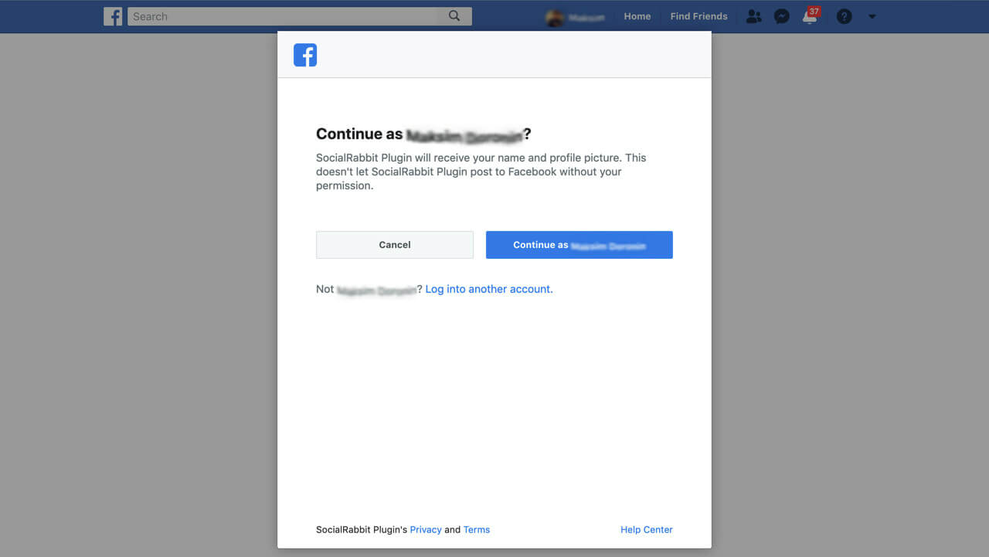Open the Help question mark icon
Screen dimensions: 989x557
point(844,15)
